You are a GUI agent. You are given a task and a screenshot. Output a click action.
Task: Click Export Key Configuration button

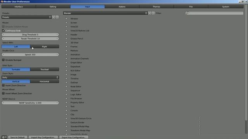(74, 137)
